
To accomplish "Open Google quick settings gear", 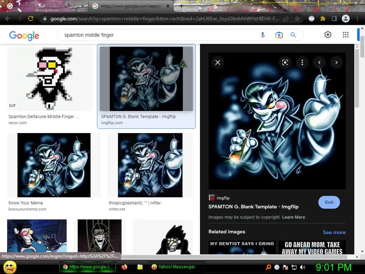I will pos(328,35).
